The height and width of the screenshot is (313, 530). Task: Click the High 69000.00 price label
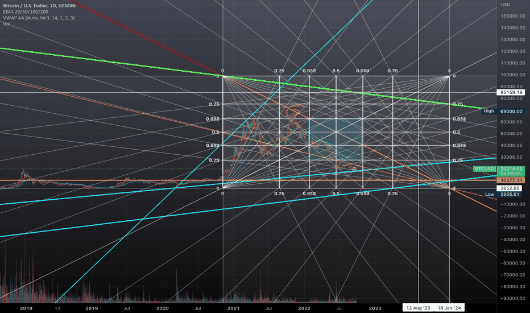[503, 111]
